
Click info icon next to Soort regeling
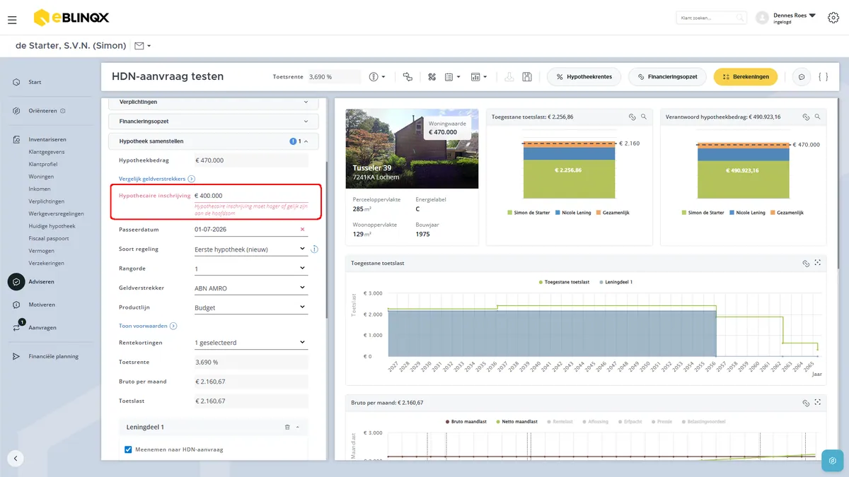tap(314, 249)
